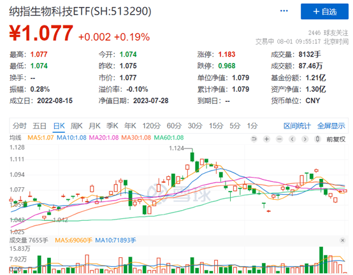Click MA5:1.07 moving average label
The height and width of the screenshot is (275, 353).
point(41,137)
